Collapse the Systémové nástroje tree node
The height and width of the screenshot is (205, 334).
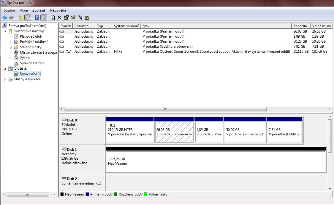coord(5,31)
